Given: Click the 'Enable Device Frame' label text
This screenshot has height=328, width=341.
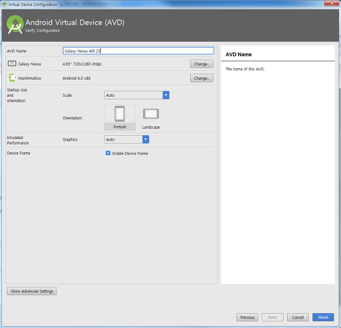Looking at the screenshot, I should (130, 153).
